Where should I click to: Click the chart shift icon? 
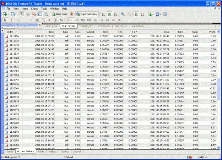[143, 14]
